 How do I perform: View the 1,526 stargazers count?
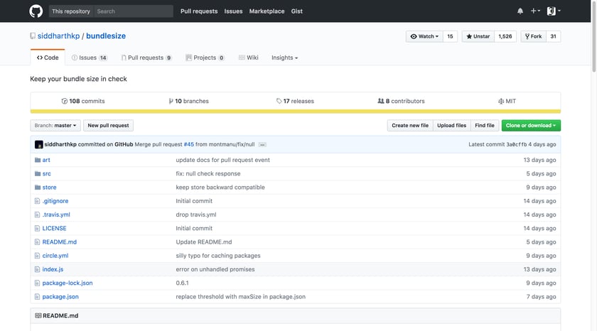point(505,36)
